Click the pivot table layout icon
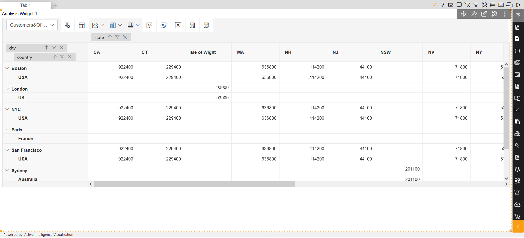 pyautogui.click(x=82, y=25)
